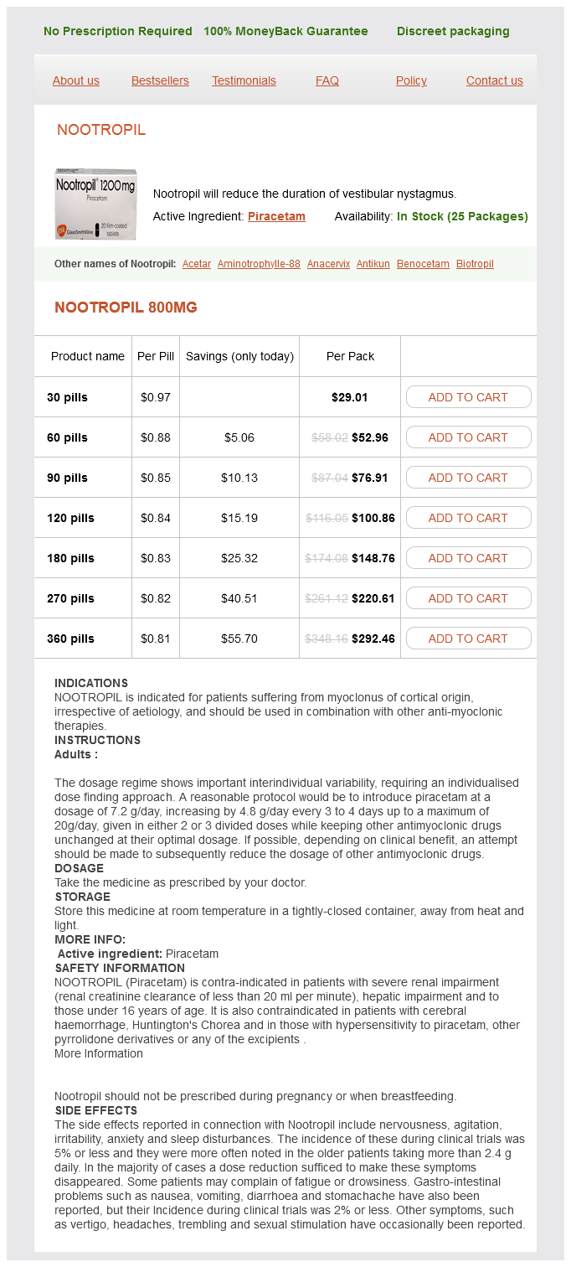Follow the Piracetam active ingredient link
The height and width of the screenshot is (1267, 571).
coord(276,216)
